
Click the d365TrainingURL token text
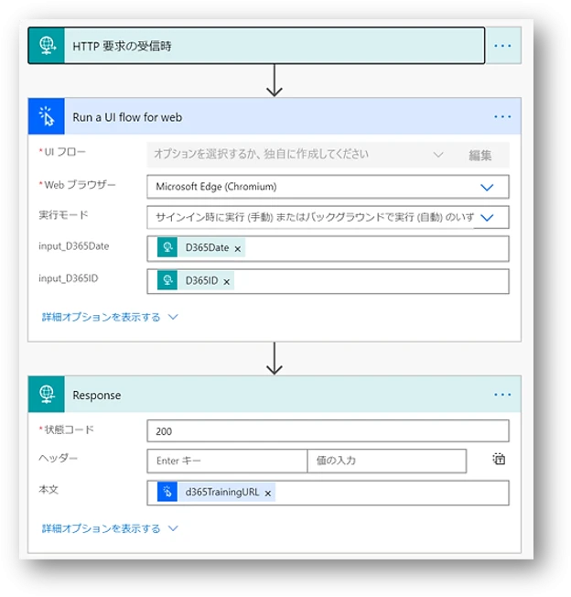[222, 493]
